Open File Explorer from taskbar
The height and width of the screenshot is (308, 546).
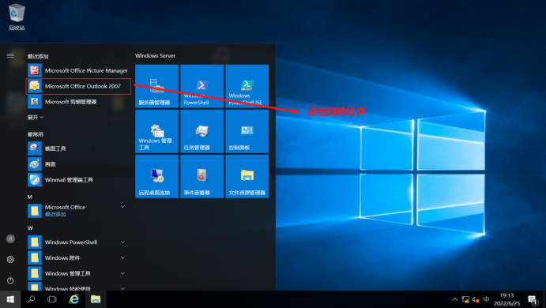coord(96,299)
